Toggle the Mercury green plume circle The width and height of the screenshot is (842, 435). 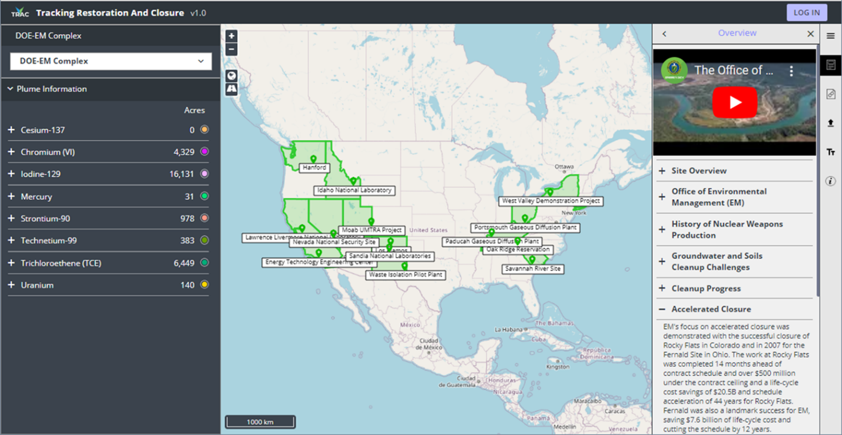204,196
